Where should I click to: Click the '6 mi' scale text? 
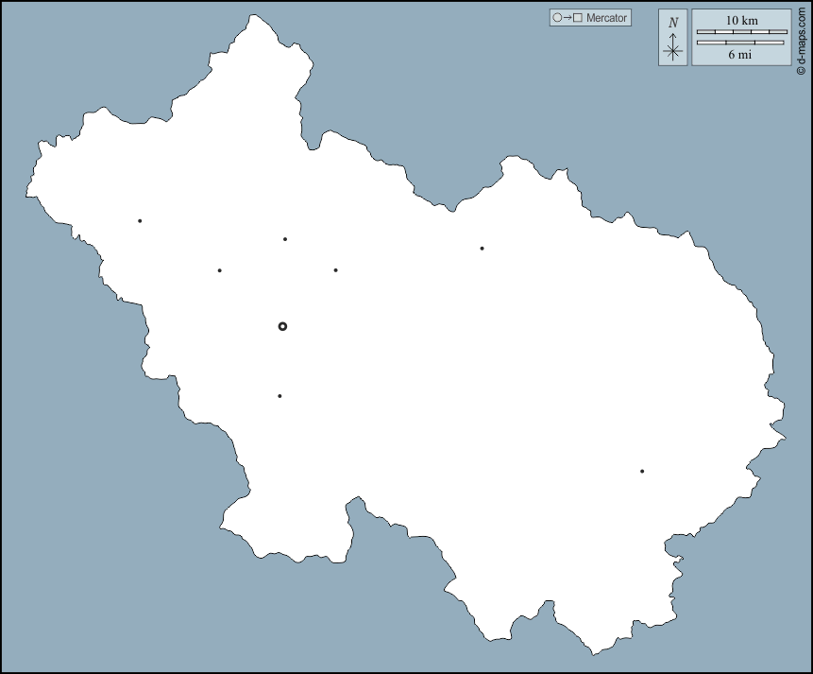coord(741,55)
